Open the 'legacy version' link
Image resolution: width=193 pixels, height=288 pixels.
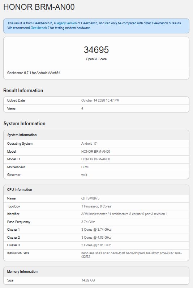(67, 23)
